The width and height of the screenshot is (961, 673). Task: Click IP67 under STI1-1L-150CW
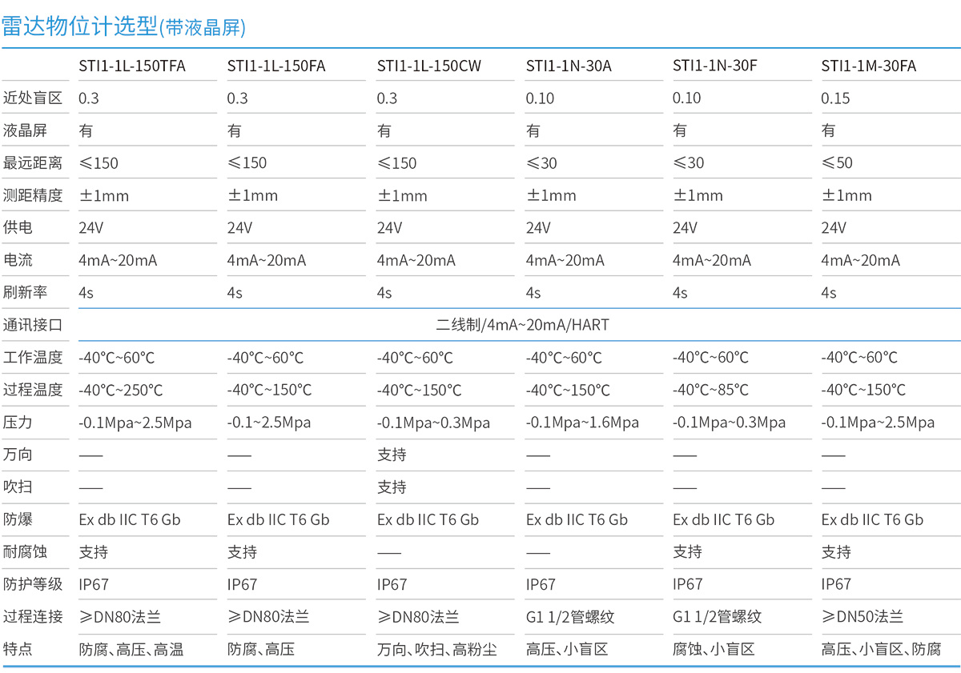coord(392,584)
